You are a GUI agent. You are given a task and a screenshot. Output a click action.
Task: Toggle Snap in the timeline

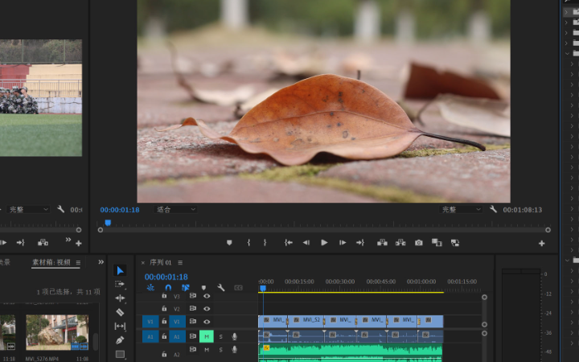point(168,287)
